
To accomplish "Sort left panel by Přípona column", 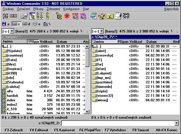I will point(33,41).
